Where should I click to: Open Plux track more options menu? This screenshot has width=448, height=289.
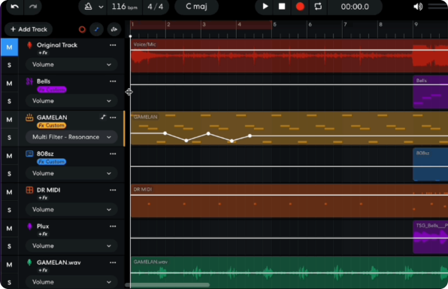[x=113, y=227]
